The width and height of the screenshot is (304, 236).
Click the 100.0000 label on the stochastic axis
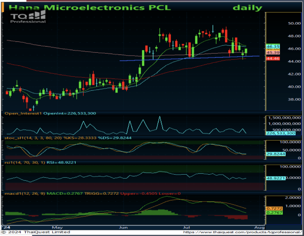click(x=290, y=142)
